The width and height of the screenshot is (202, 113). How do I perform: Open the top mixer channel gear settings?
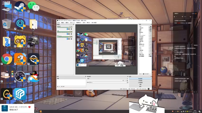coord(71,29)
